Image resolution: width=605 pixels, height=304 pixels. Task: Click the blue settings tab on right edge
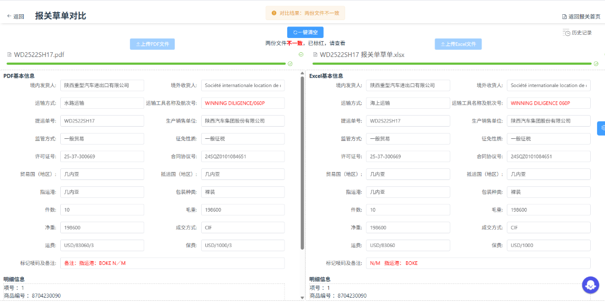click(x=601, y=128)
